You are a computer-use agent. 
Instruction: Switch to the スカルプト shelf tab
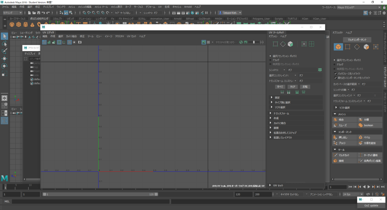coord(57,19)
